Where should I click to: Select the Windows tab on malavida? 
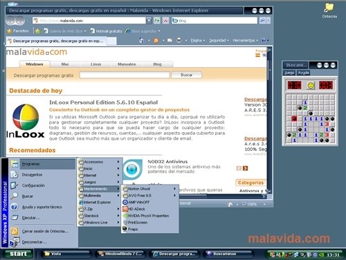pyautogui.click(x=35, y=64)
